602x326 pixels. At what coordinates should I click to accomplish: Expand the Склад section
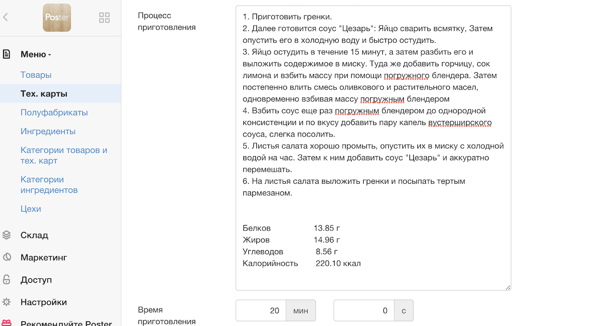coord(34,235)
